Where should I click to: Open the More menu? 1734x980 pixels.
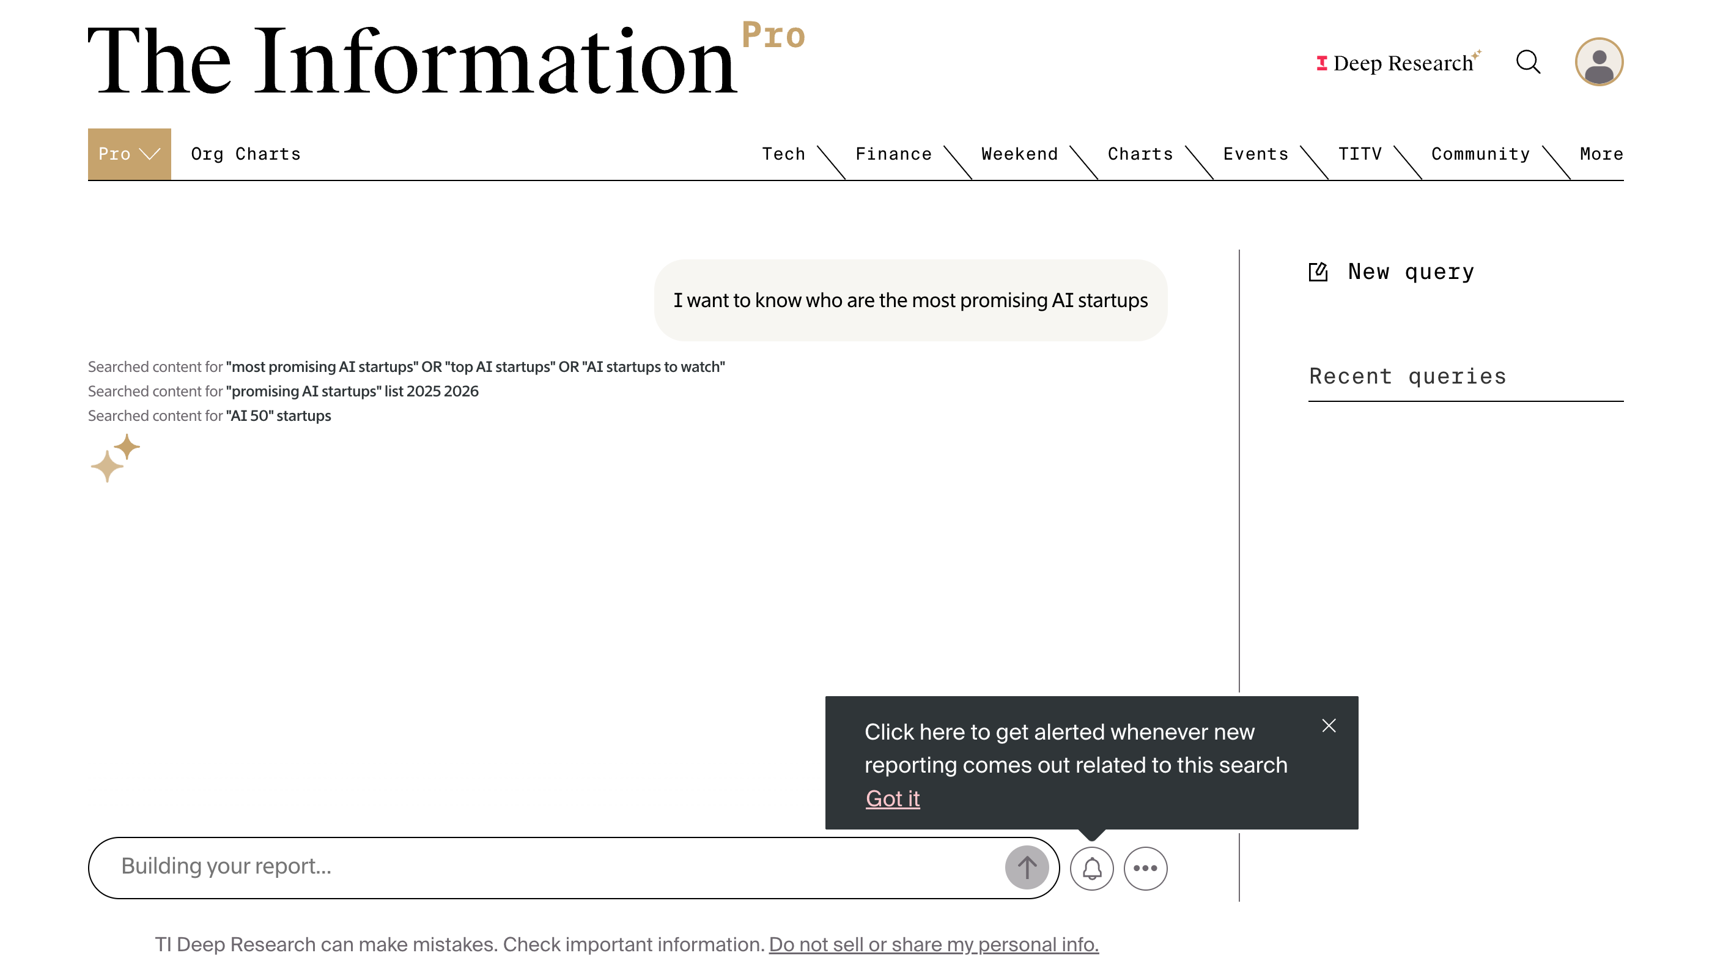[x=1601, y=154]
